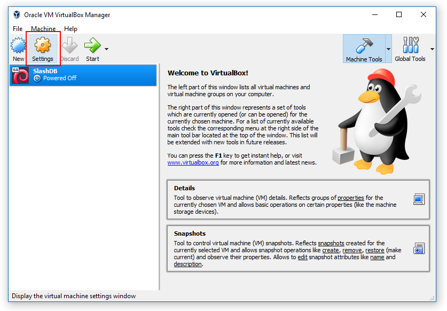Open the Help menu
The height and width of the screenshot is (311, 447).
(x=70, y=29)
